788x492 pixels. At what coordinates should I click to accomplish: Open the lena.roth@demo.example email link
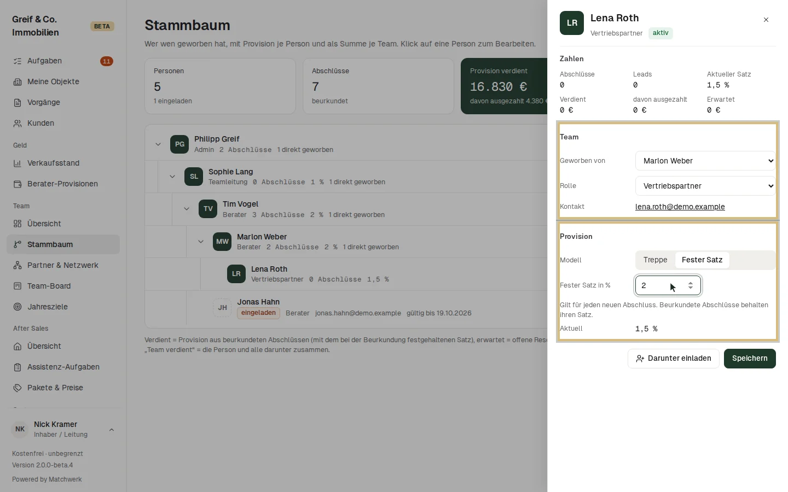tap(680, 207)
